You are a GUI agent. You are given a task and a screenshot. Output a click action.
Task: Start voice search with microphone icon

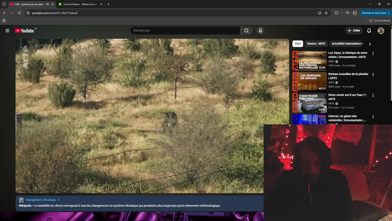tap(260, 30)
